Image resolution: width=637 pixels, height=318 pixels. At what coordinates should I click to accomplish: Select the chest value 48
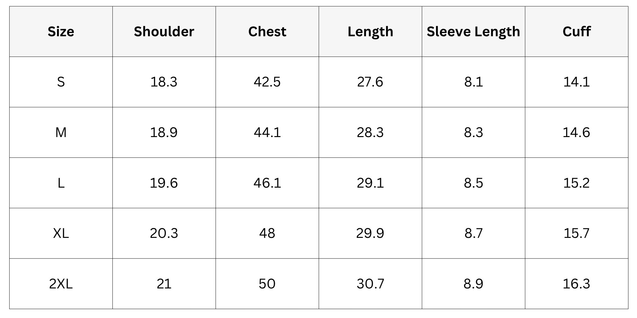(x=267, y=233)
